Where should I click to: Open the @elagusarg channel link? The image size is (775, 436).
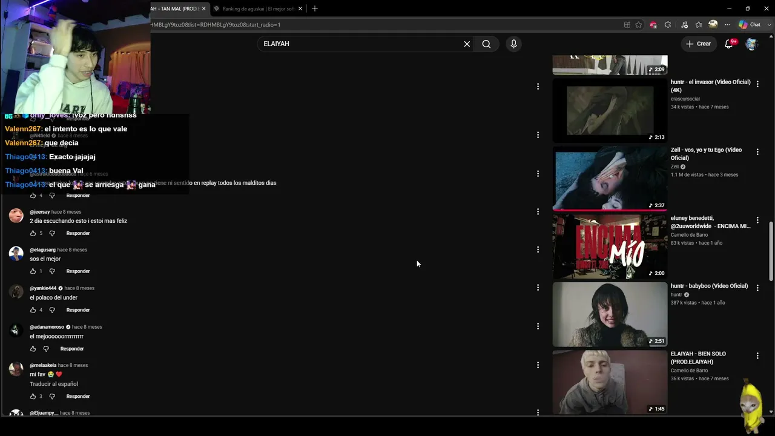[x=42, y=250]
